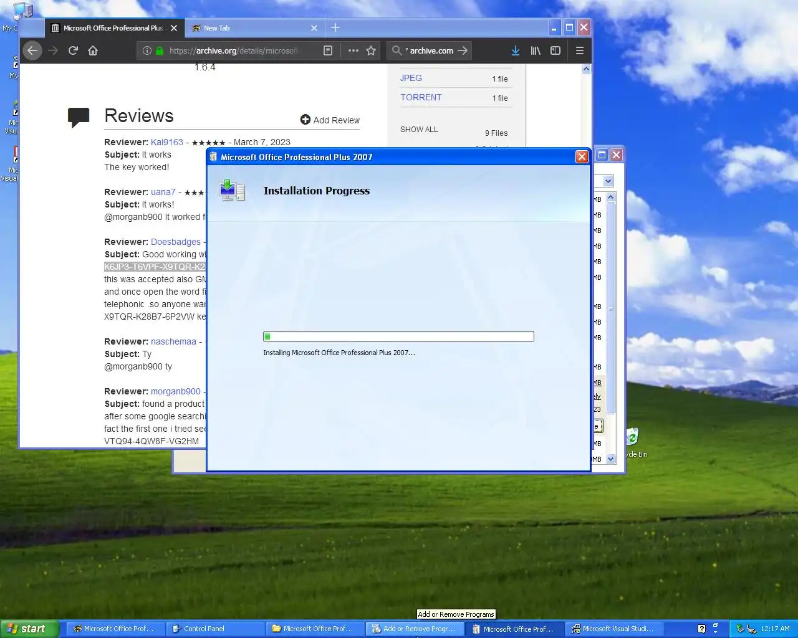
Task: Close the New Tab tab
Action: tap(314, 28)
